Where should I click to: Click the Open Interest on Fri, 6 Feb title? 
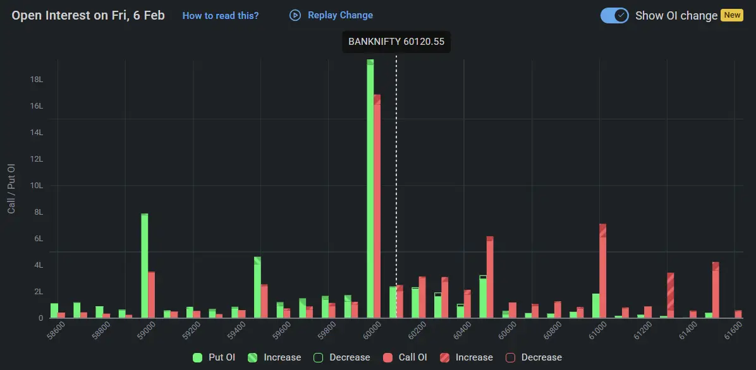88,15
